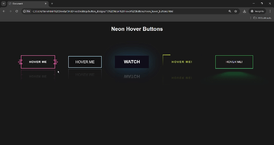Click the Neon Hover Buttons heading
The image size is (274, 145).
[137, 29]
